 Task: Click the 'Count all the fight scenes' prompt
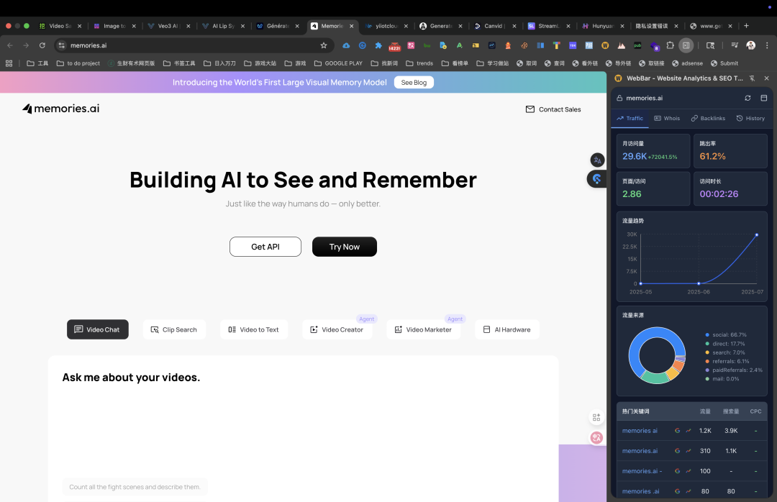[135, 487]
